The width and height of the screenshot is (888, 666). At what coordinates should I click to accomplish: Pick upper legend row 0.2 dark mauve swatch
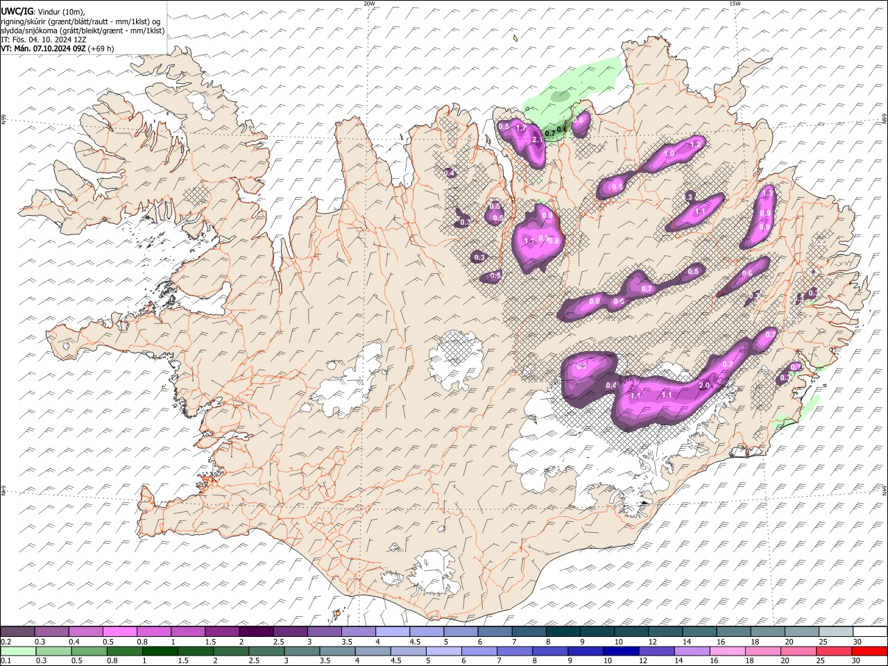(x=17, y=632)
